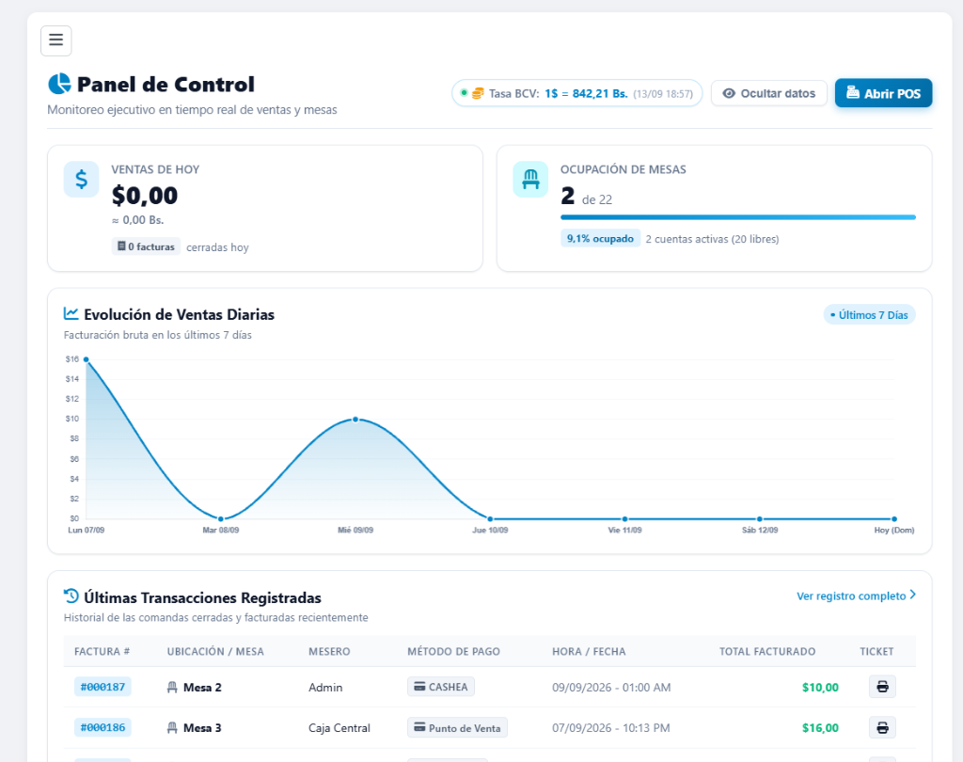Click the 9,1% ocupado badge

(x=600, y=238)
